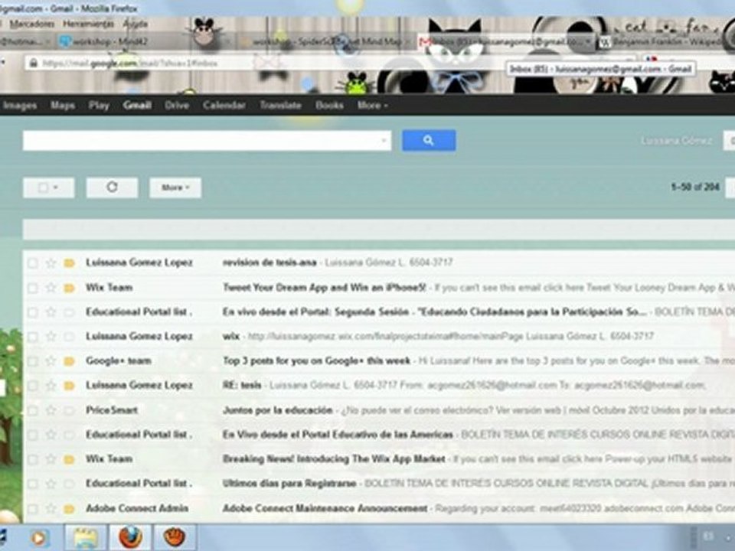Click the Luissana Gómez account name
This screenshot has height=551, width=735.
click(x=676, y=141)
